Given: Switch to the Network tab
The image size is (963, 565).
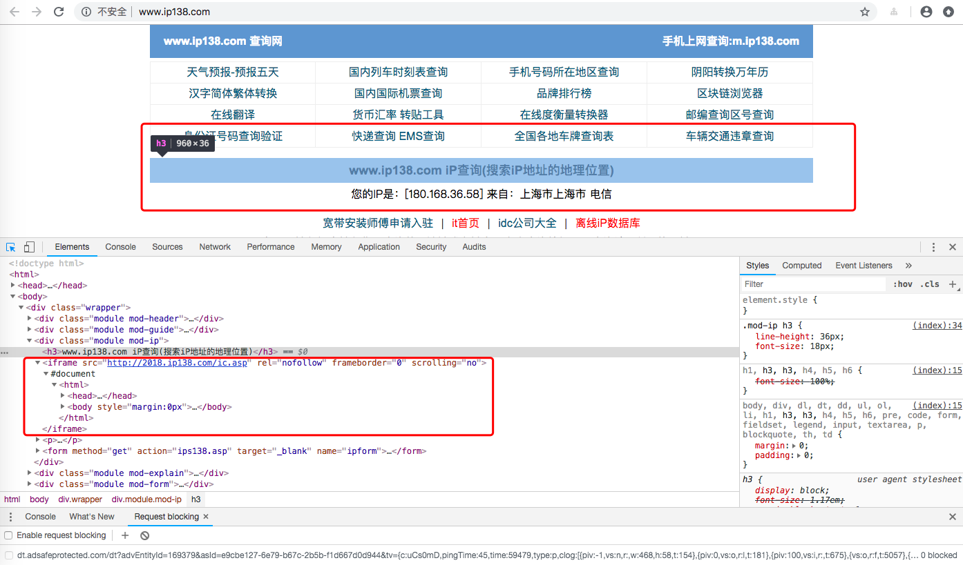Looking at the screenshot, I should (215, 247).
